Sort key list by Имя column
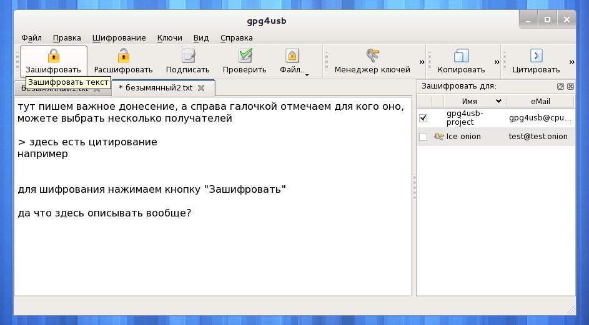This screenshot has height=325, width=589. pyautogui.click(x=475, y=101)
